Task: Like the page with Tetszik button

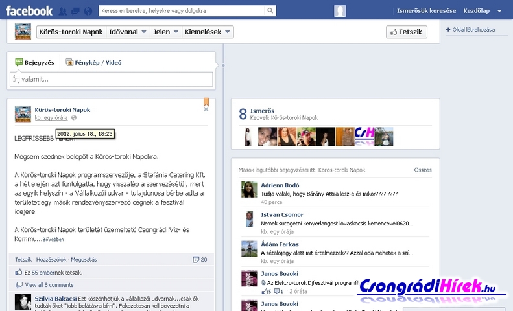Action: (407, 32)
